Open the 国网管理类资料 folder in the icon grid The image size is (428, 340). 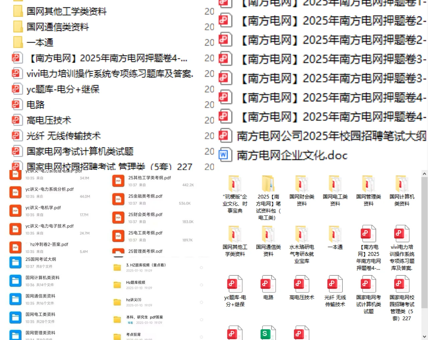pyautogui.click(x=368, y=191)
